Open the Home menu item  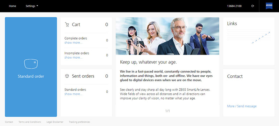[x=13, y=6]
